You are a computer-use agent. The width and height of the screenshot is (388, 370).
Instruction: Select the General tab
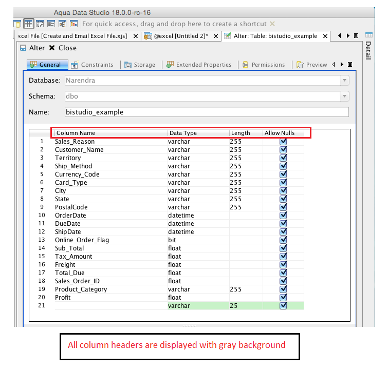click(47, 65)
